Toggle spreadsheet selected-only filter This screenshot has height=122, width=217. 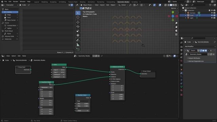69,5
